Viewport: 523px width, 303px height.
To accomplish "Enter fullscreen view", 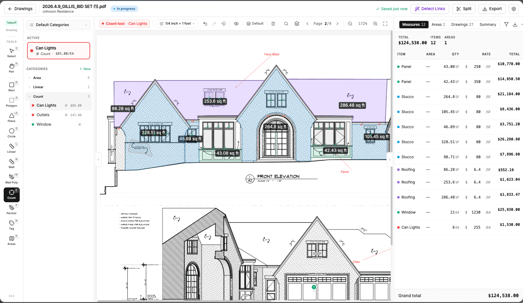I will pos(385,24).
